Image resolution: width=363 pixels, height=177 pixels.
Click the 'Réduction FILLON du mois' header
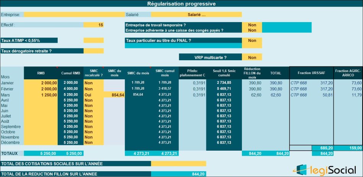click(252, 73)
